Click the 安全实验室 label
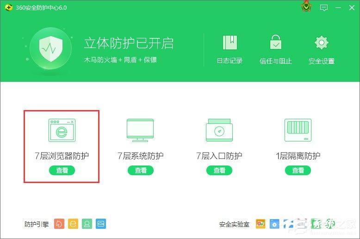 click(234, 224)
